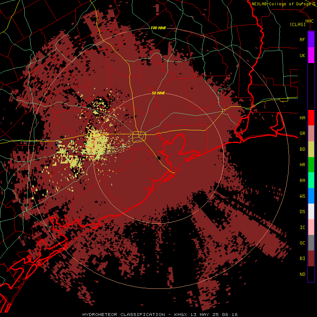Click the ND black legend swatch
The width and height of the screenshot is (317, 317).
click(x=311, y=274)
